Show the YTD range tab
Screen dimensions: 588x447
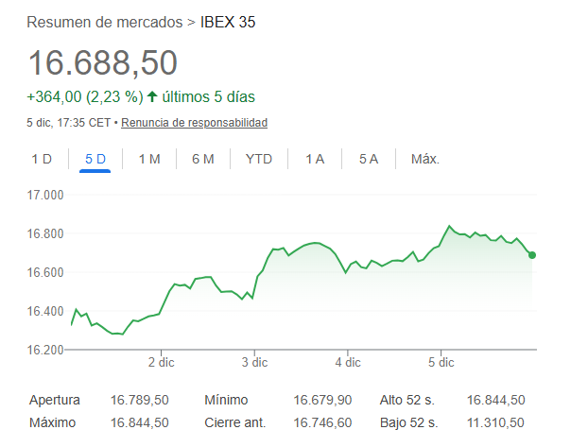coord(259,159)
